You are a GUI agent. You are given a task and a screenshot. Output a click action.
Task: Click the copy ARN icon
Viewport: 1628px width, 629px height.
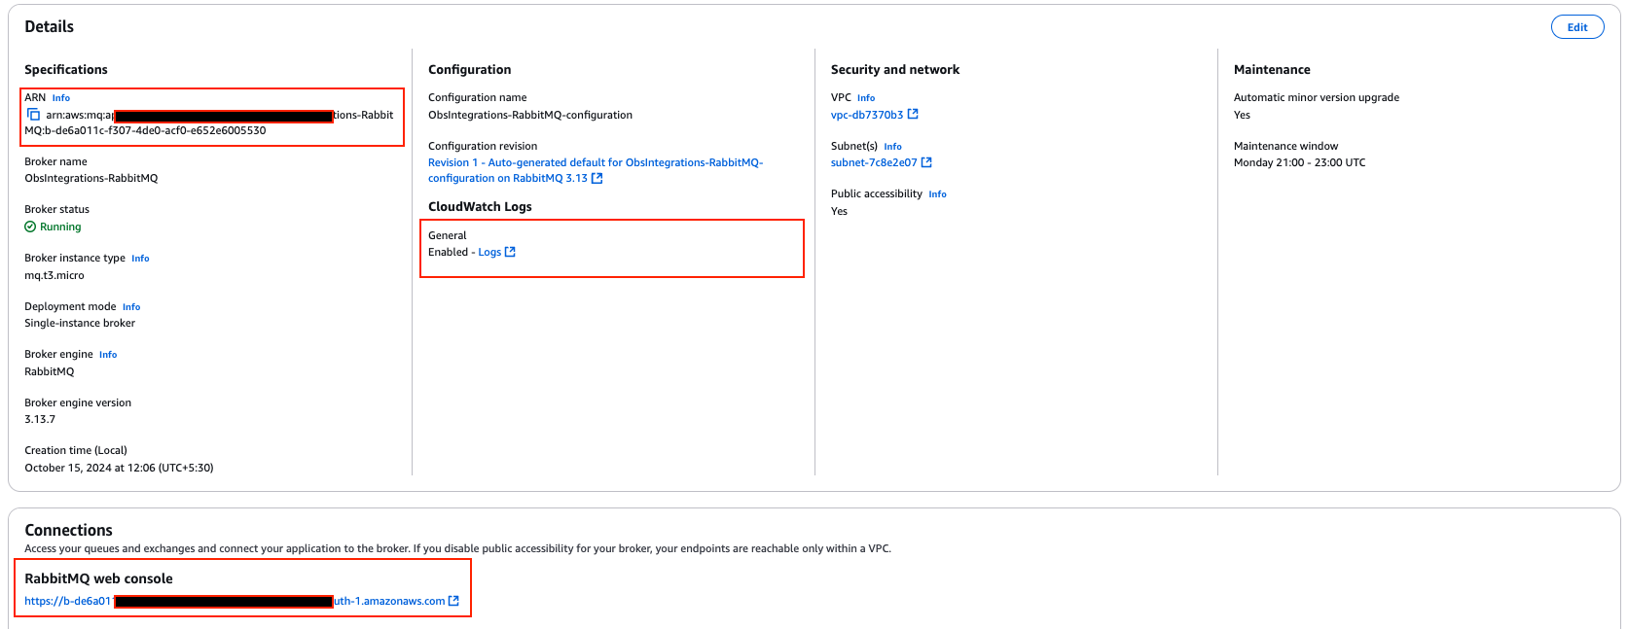34,115
